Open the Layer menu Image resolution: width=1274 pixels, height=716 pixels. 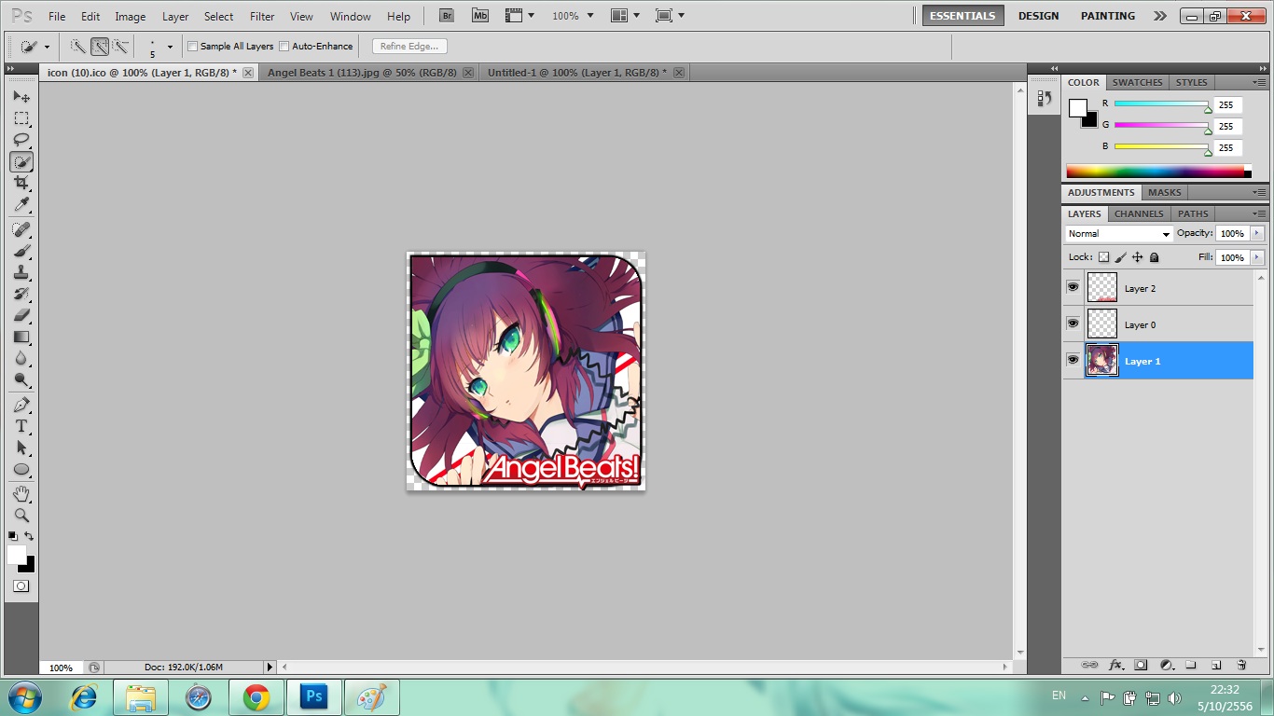175,16
